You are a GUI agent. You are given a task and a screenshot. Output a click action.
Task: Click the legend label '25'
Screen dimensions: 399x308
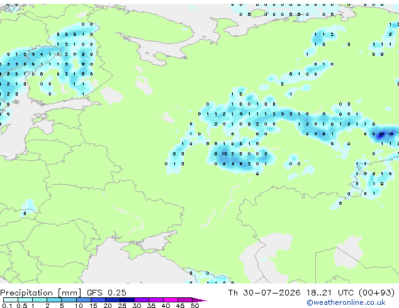point(122,305)
